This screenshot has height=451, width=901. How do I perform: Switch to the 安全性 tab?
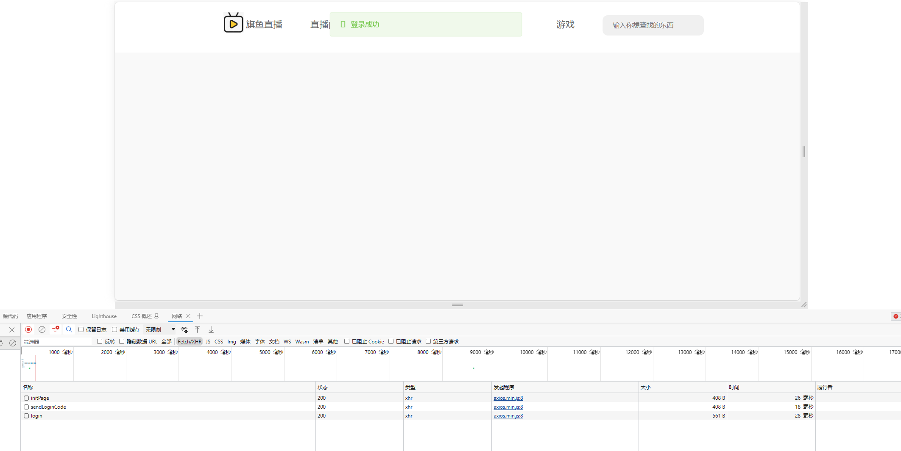coord(69,316)
